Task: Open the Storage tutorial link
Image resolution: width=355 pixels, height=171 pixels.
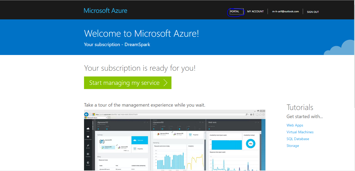Action: pyautogui.click(x=293, y=146)
